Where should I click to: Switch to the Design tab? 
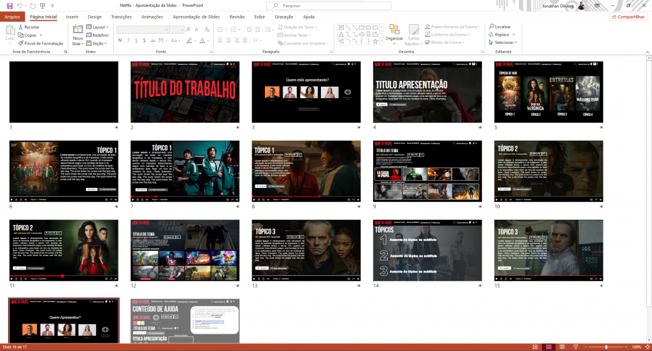(x=94, y=17)
